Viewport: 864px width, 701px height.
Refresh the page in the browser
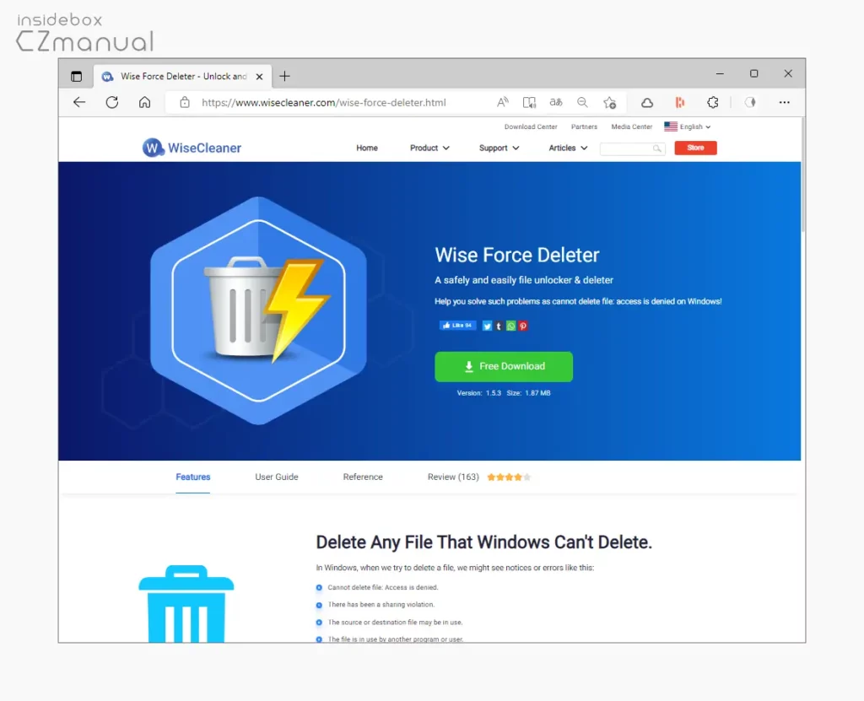coord(111,102)
